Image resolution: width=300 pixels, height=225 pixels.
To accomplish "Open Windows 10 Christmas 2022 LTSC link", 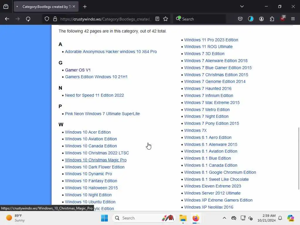I will [x=97, y=153].
